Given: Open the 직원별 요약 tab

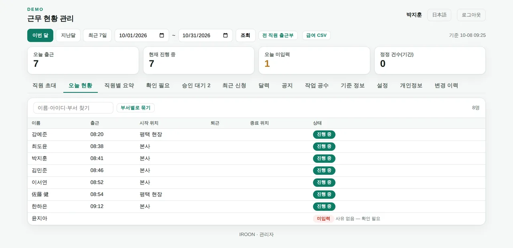Looking at the screenshot, I should [119, 85].
